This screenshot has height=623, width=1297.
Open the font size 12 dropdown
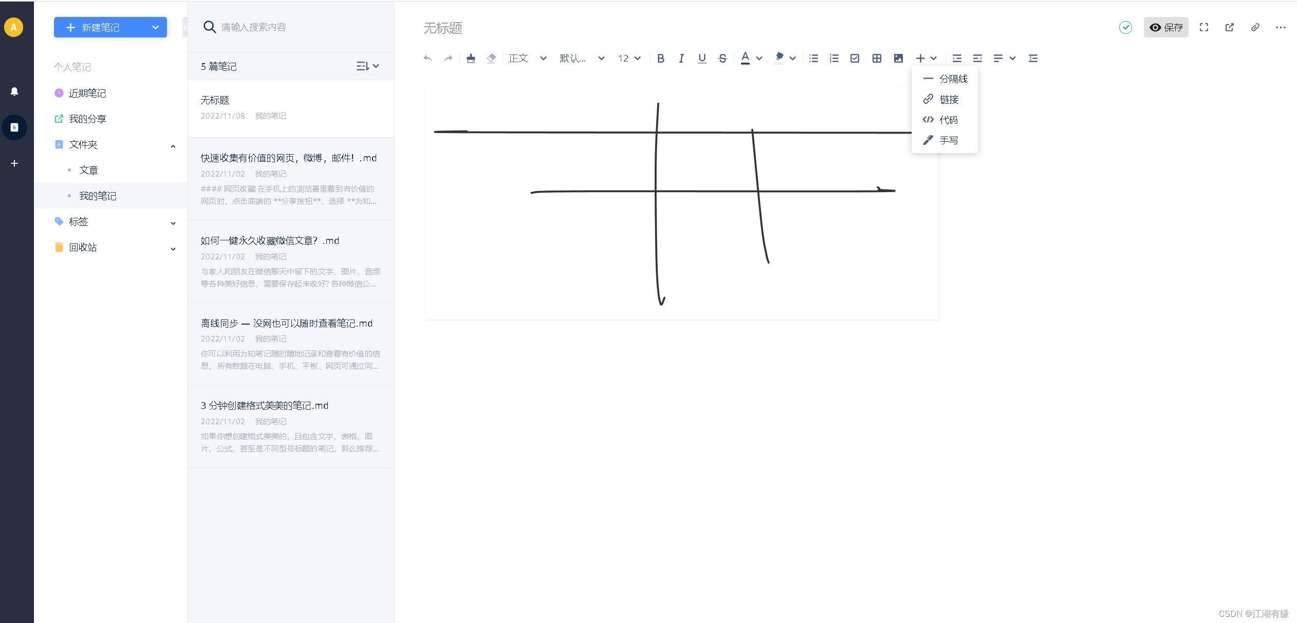click(629, 59)
